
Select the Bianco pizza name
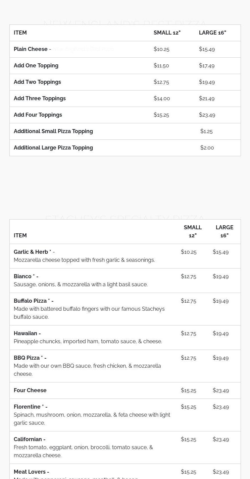[x=23, y=277]
